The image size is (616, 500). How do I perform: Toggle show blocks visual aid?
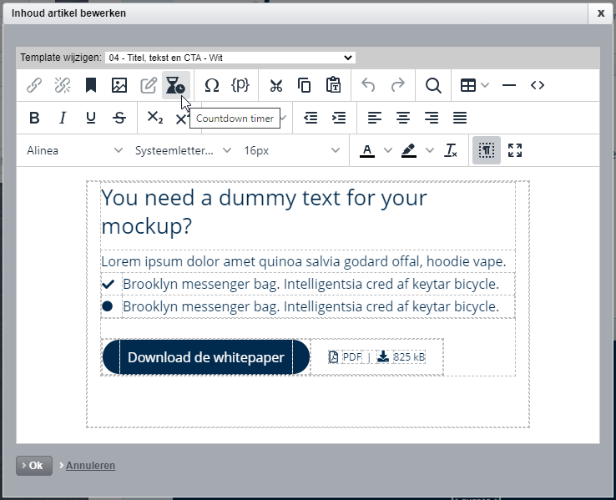pyautogui.click(x=487, y=150)
